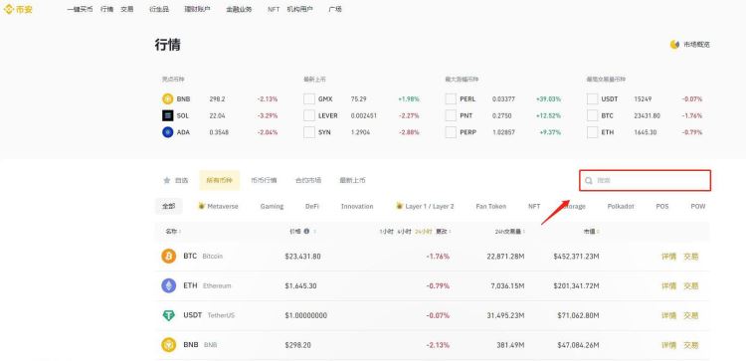Click the Binance logo in the header
The height and width of the screenshot is (361, 746).
pos(18,9)
